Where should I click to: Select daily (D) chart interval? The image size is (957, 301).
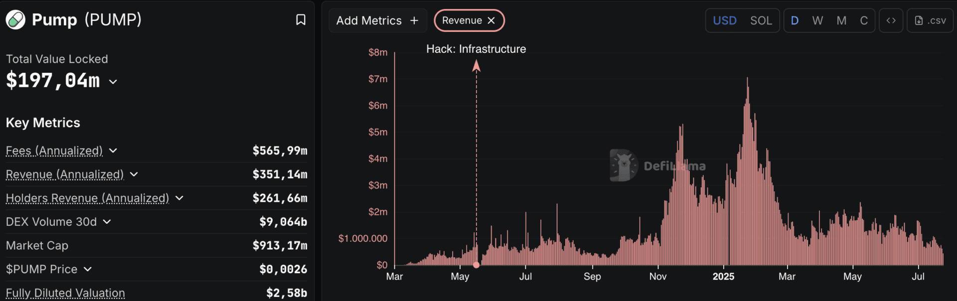pos(795,20)
